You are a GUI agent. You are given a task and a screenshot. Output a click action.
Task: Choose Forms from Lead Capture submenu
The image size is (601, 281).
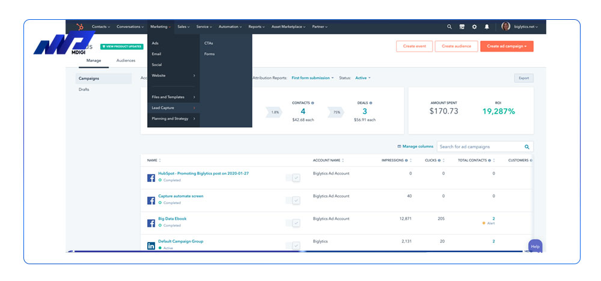[x=209, y=54]
